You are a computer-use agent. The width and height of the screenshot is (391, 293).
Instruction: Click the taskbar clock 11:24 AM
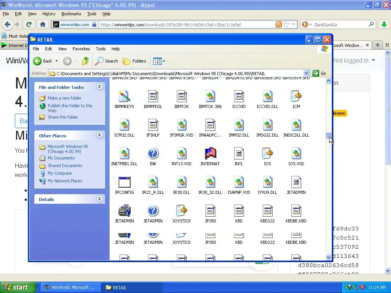(377, 287)
